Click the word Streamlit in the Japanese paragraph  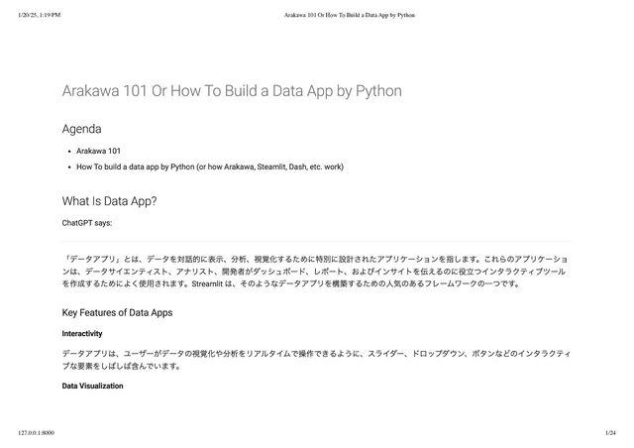pyautogui.click(x=207, y=283)
